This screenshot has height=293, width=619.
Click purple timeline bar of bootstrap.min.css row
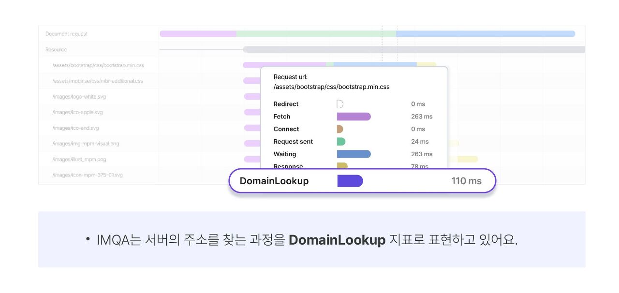click(284, 65)
